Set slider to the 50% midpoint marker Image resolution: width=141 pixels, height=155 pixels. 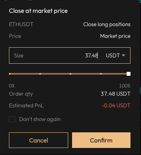70,74
